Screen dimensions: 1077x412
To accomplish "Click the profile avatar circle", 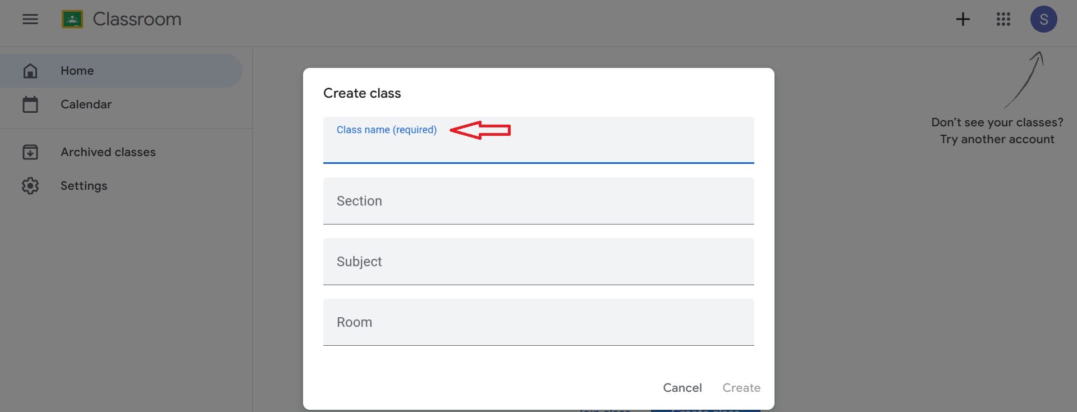I will pyautogui.click(x=1043, y=19).
